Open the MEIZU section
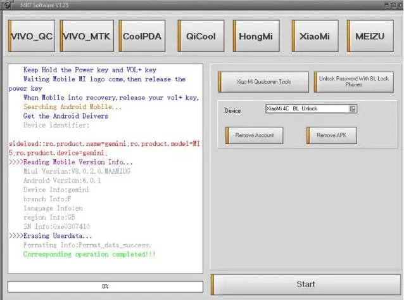Viewport: 404px width, 300px height. (x=370, y=36)
